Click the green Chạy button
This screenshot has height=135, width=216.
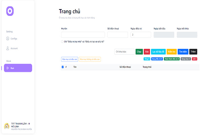coord(139,52)
